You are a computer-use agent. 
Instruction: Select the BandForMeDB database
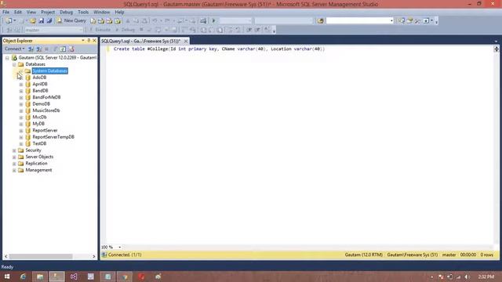coord(46,97)
